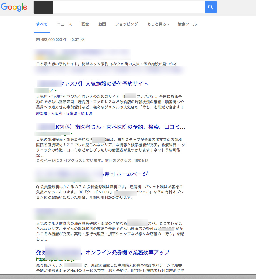Switch to the 画像 tab
Screen dimensions: 256x279
[85, 24]
